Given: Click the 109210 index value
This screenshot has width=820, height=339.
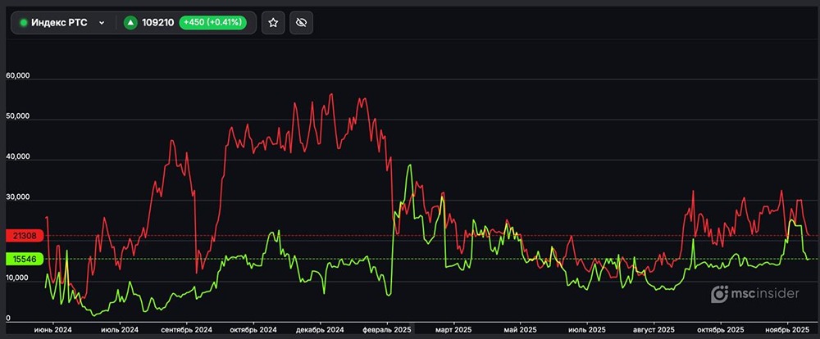Looking at the screenshot, I should [158, 23].
